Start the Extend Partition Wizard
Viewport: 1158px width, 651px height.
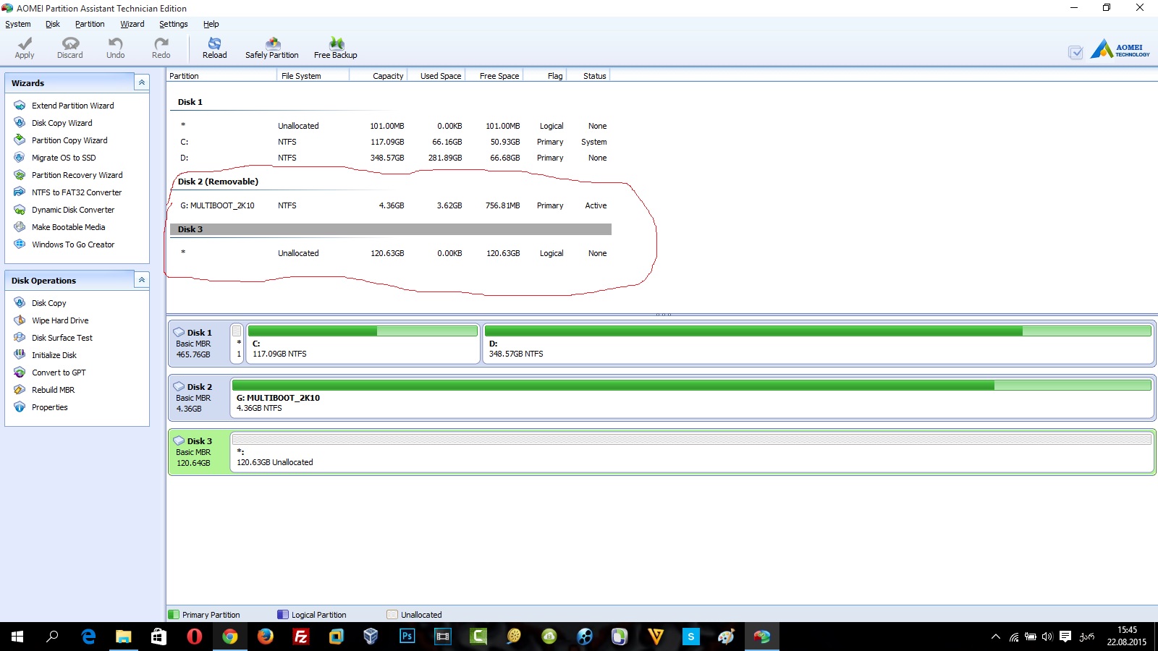coord(72,106)
